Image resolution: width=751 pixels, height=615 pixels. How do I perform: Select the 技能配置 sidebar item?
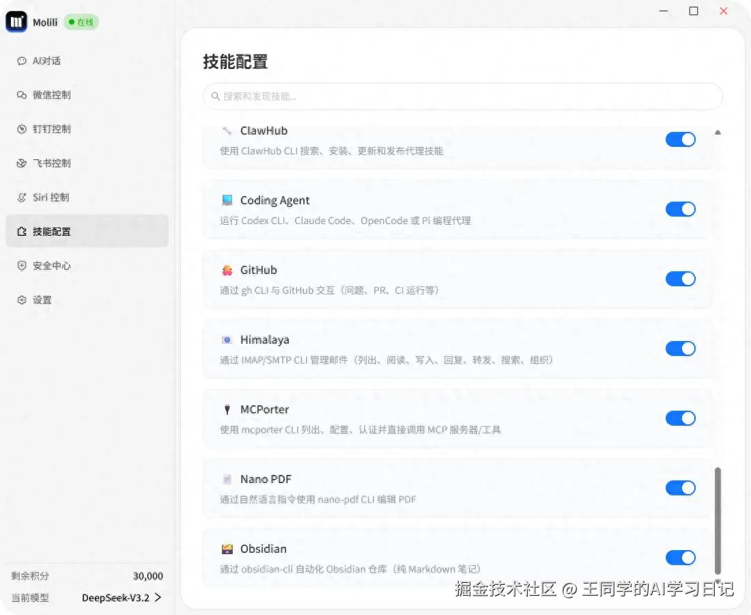pos(87,231)
